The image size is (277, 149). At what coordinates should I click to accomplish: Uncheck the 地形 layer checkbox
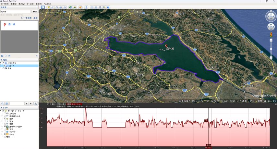[5, 137]
